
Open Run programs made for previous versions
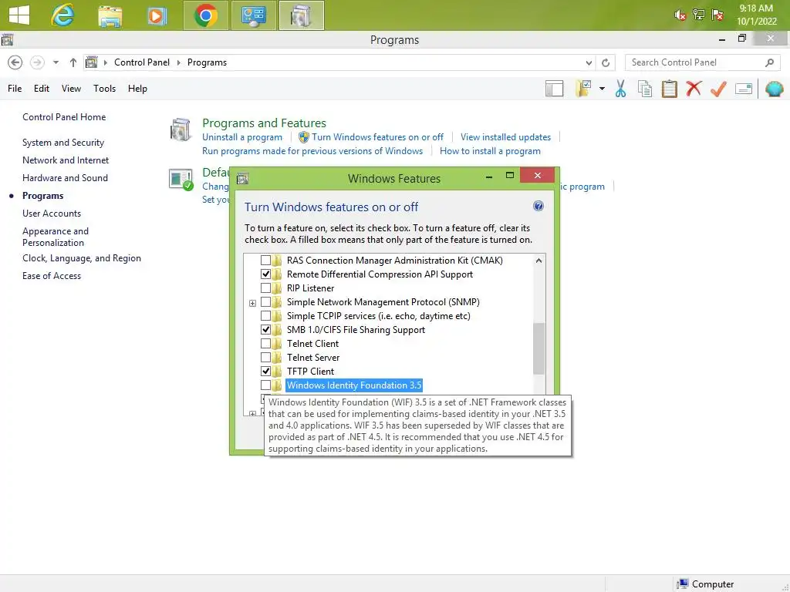pyautogui.click(x=312, y=151)
